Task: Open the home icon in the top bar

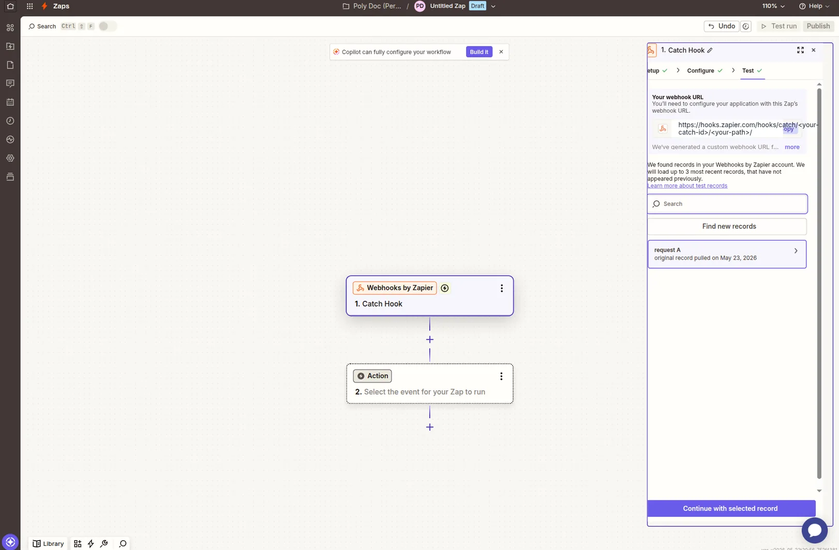Action: click(10, 6)
